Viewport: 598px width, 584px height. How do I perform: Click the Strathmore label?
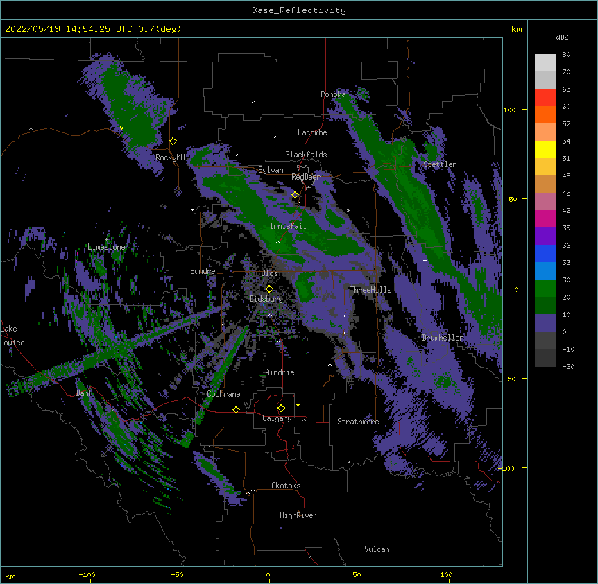point(358,422)
